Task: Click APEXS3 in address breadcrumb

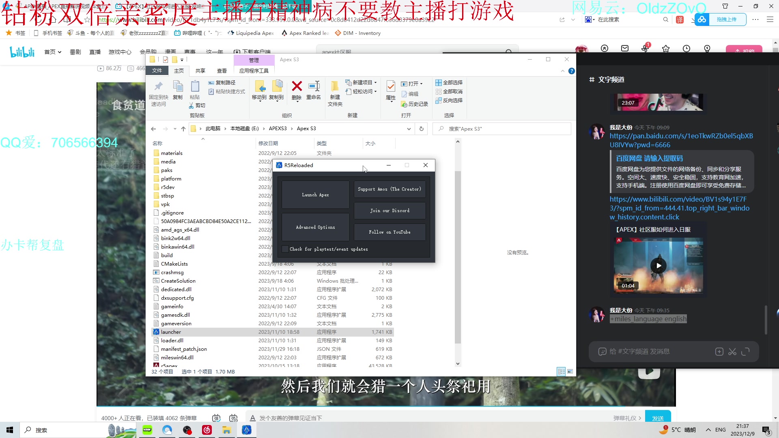Action: point(278,129)
